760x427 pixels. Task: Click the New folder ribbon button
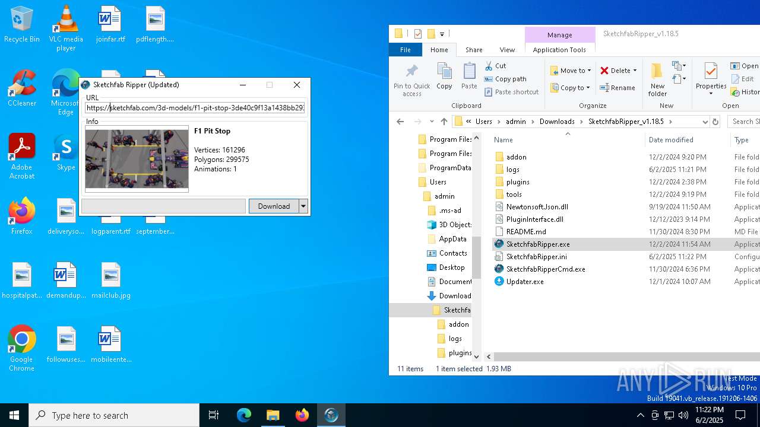(x=657, y=80)
